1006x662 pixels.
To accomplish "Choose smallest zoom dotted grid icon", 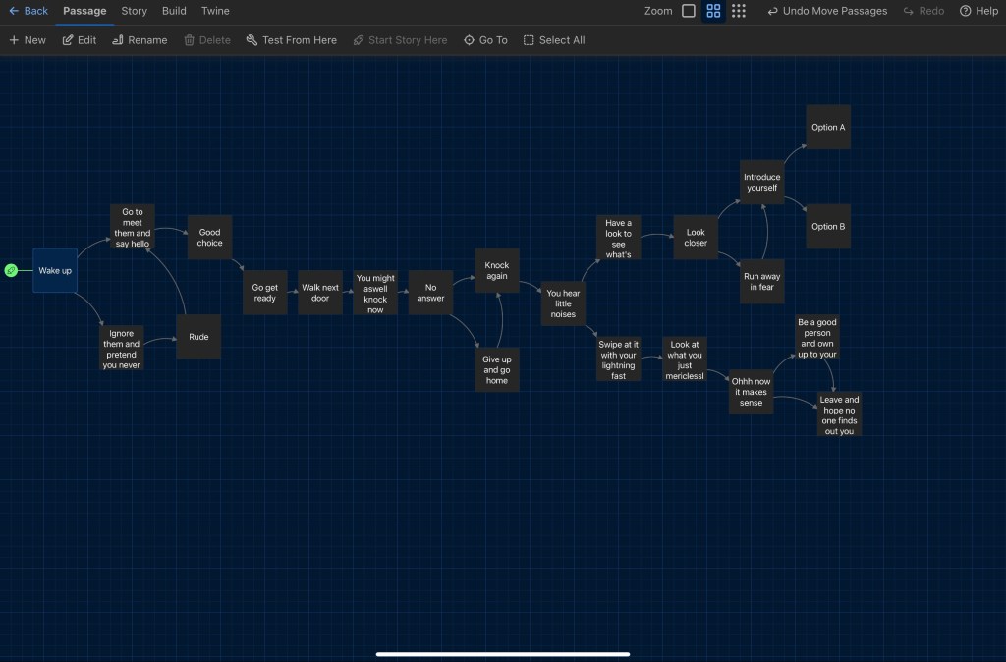I will click(739, 11).
